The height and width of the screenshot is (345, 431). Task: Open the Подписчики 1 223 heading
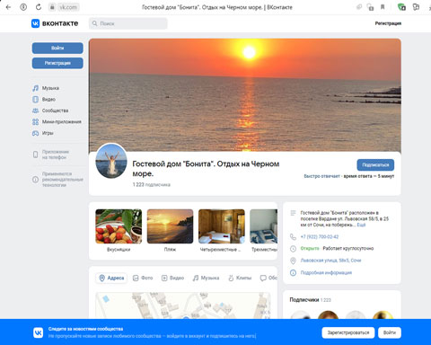[x=310, y=299]
